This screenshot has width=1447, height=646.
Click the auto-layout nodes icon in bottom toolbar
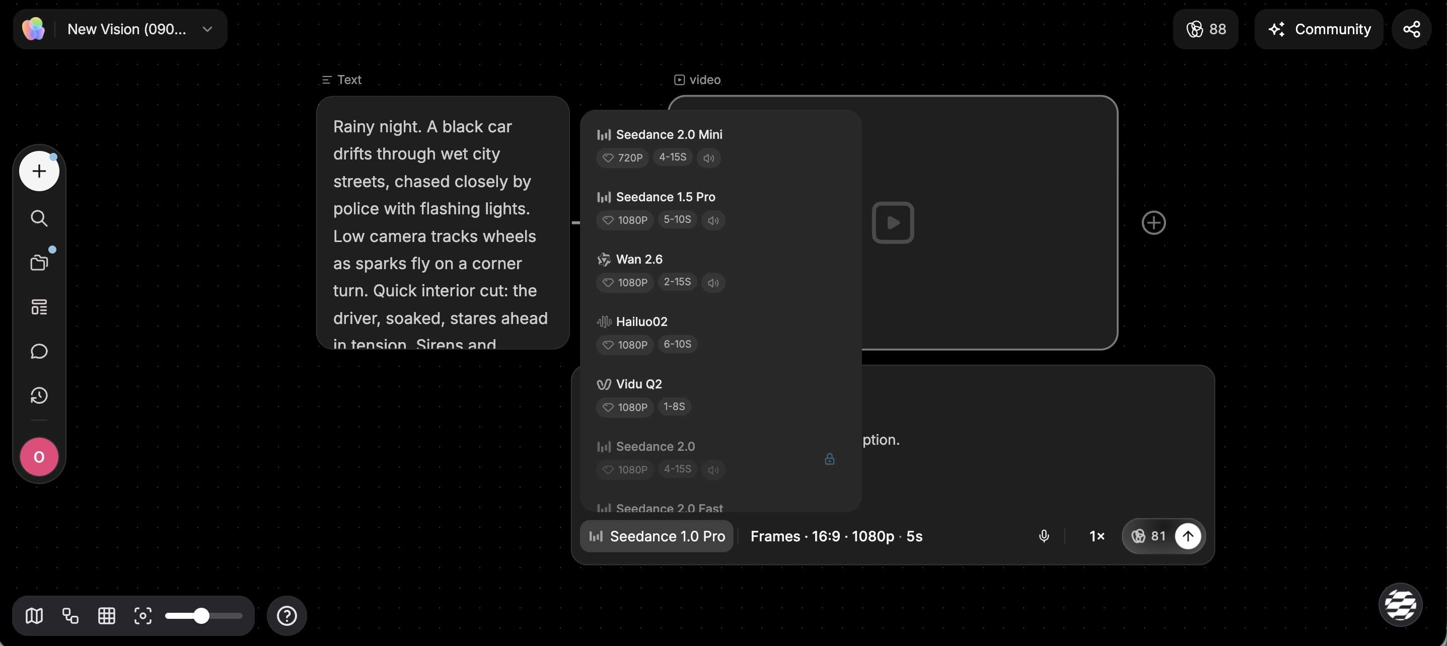[70, 616]
